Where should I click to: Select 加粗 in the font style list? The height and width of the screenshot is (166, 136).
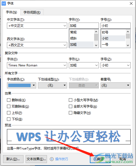click(81, 44)
